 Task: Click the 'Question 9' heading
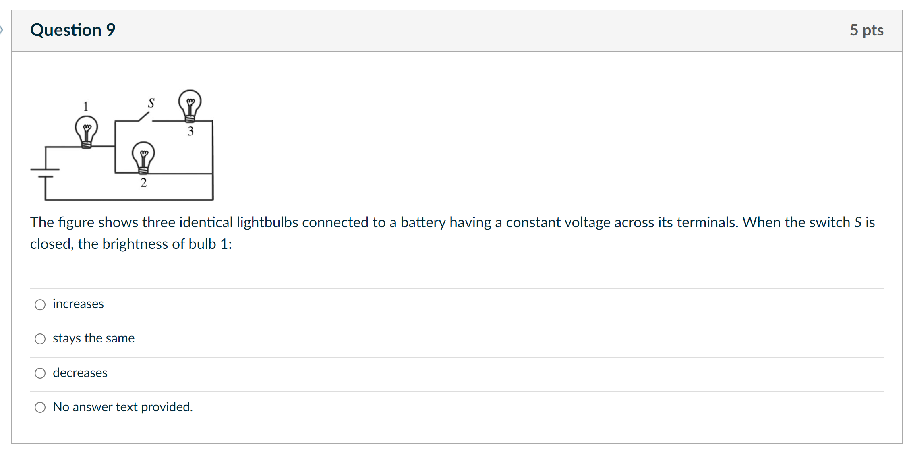coord(73,29)
